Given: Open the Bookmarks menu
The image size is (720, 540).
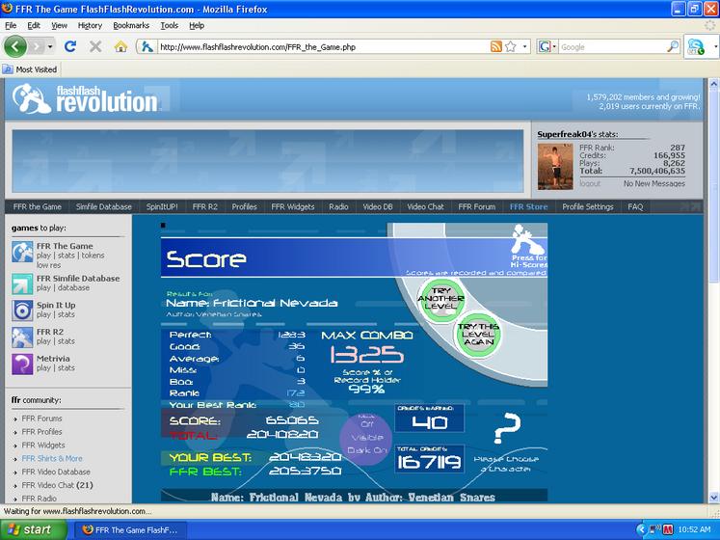Looking at the screenshot, I should (131, 25).
